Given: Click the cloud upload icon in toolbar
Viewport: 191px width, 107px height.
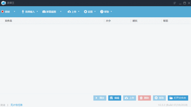Looking at the screenshot, I should coord(69,12).
